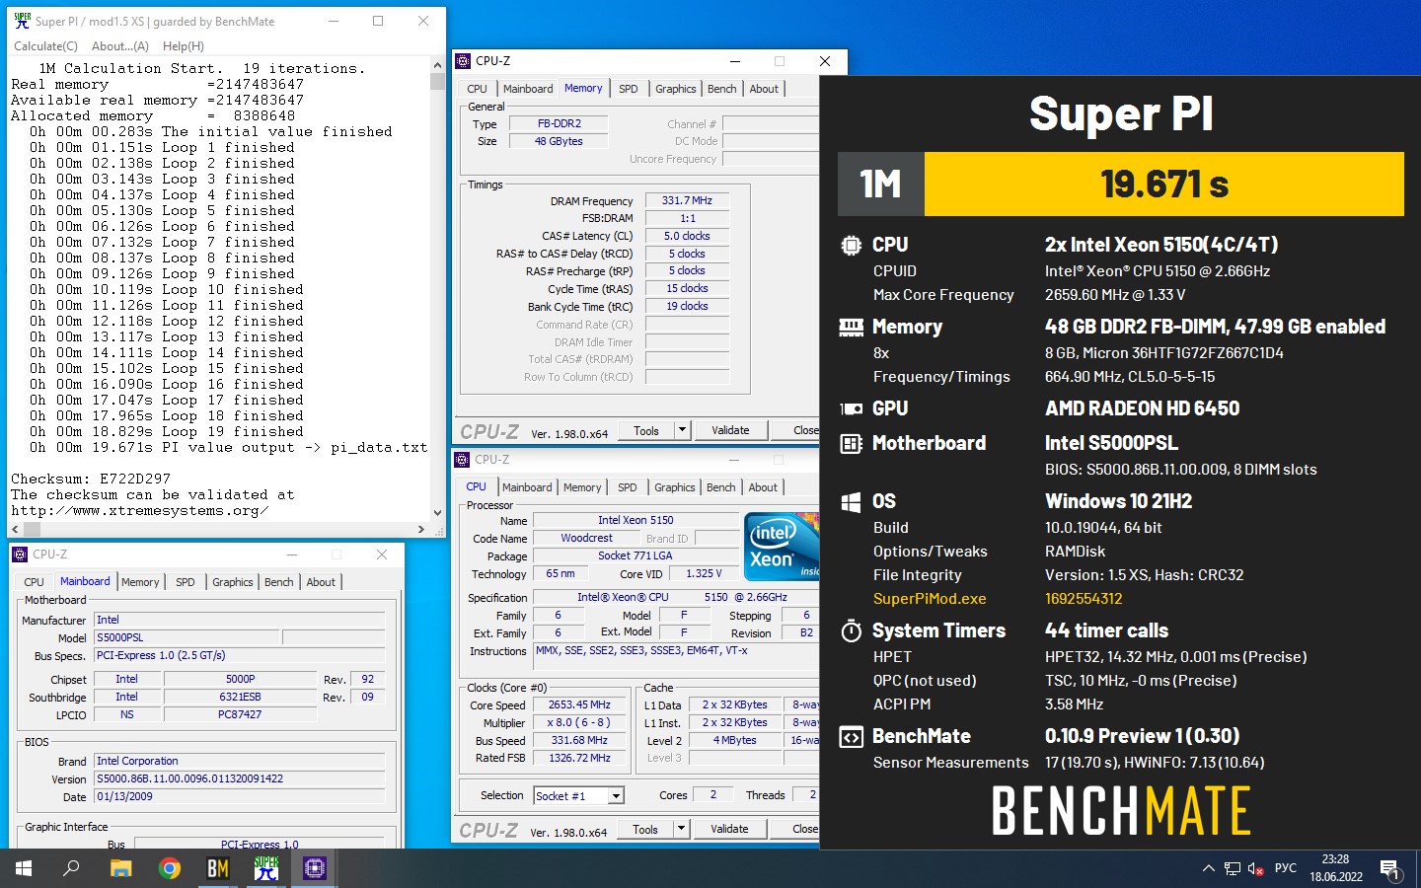Click Super PI scrollbar down arrow

pyautogui.click(x=438, y=513)
